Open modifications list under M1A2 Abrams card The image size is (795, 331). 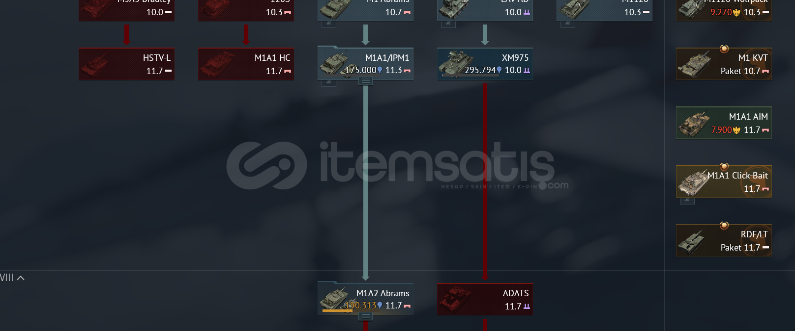click(365, 317)
